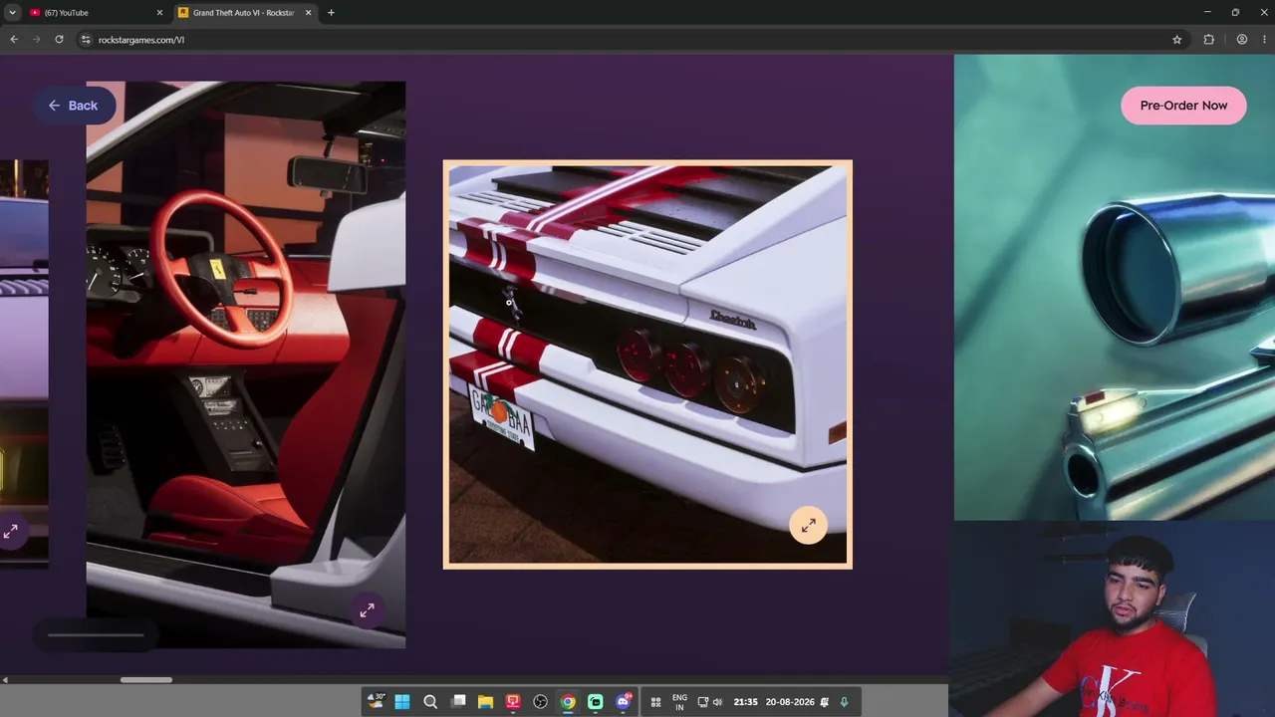Screen dimensions: 1275x717
Task: Open the notifications bell icon
Action: 824,702
